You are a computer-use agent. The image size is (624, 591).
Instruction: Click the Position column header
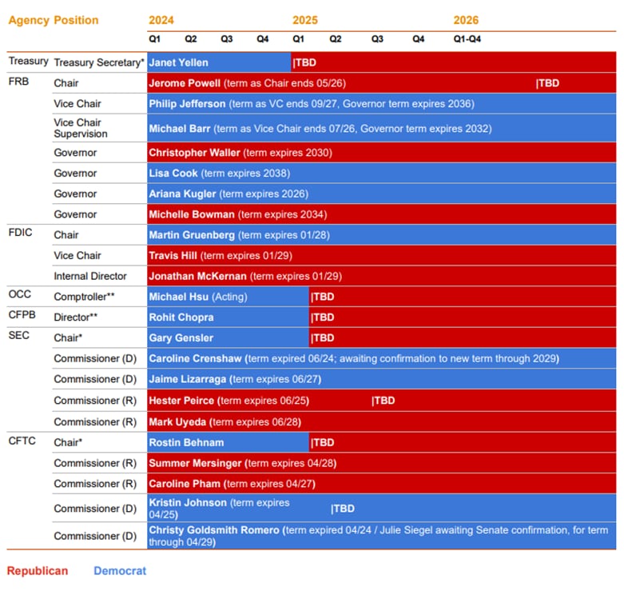pos(76,20)
